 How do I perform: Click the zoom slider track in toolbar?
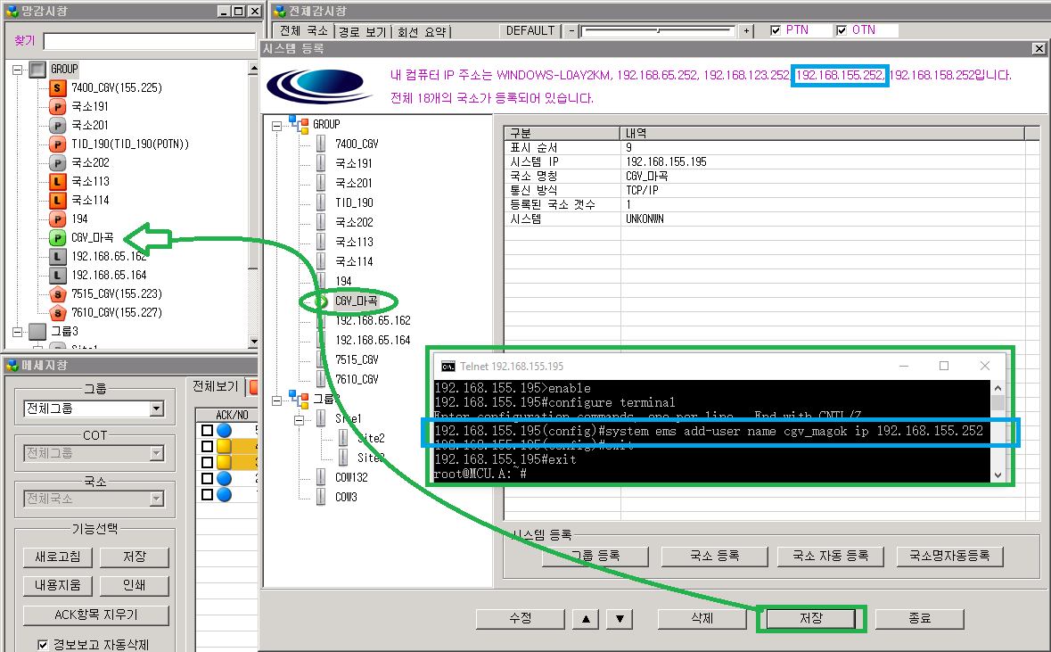click(658, 31)
